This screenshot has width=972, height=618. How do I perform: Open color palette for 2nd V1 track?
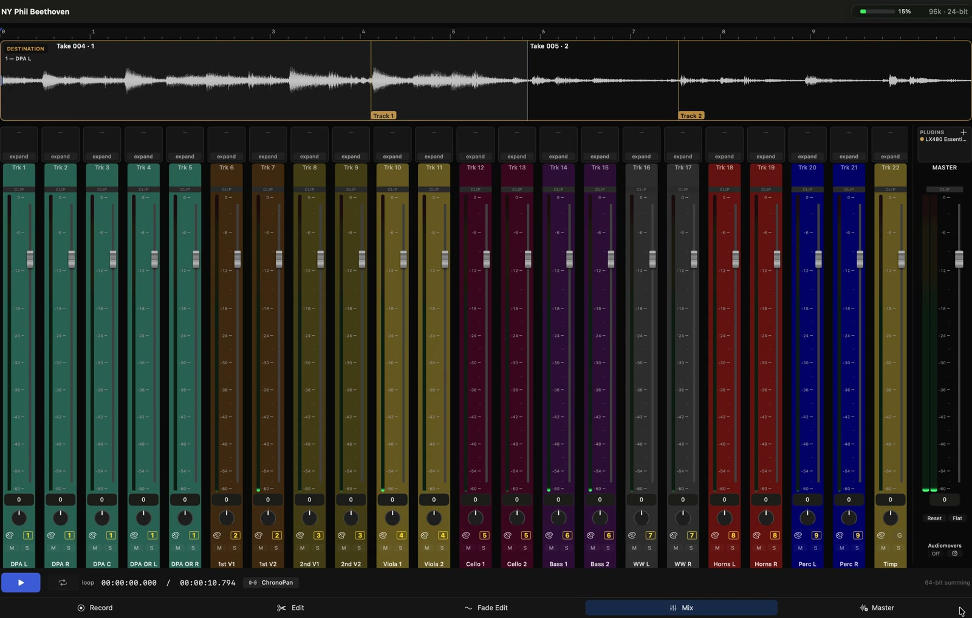pos(300,535)
